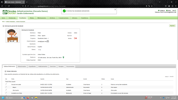Click the green success checkmark icon
The height and width of the screenshot is (100, 178).
click(64, 11)
